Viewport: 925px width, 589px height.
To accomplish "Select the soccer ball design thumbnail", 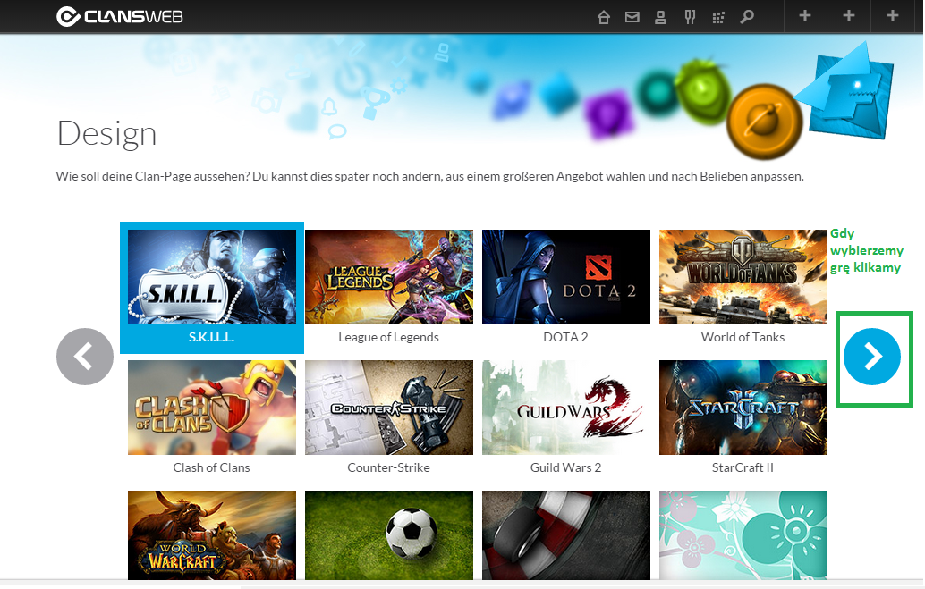I will click(x=389, y=535).
